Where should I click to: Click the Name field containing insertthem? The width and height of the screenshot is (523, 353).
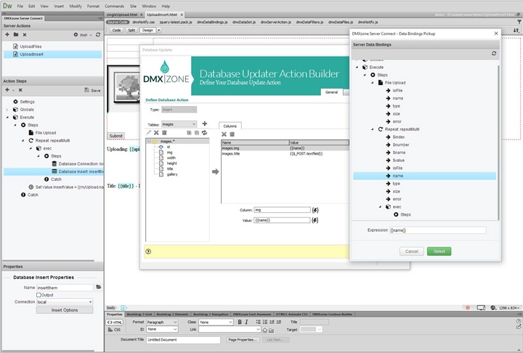(65, 288)
